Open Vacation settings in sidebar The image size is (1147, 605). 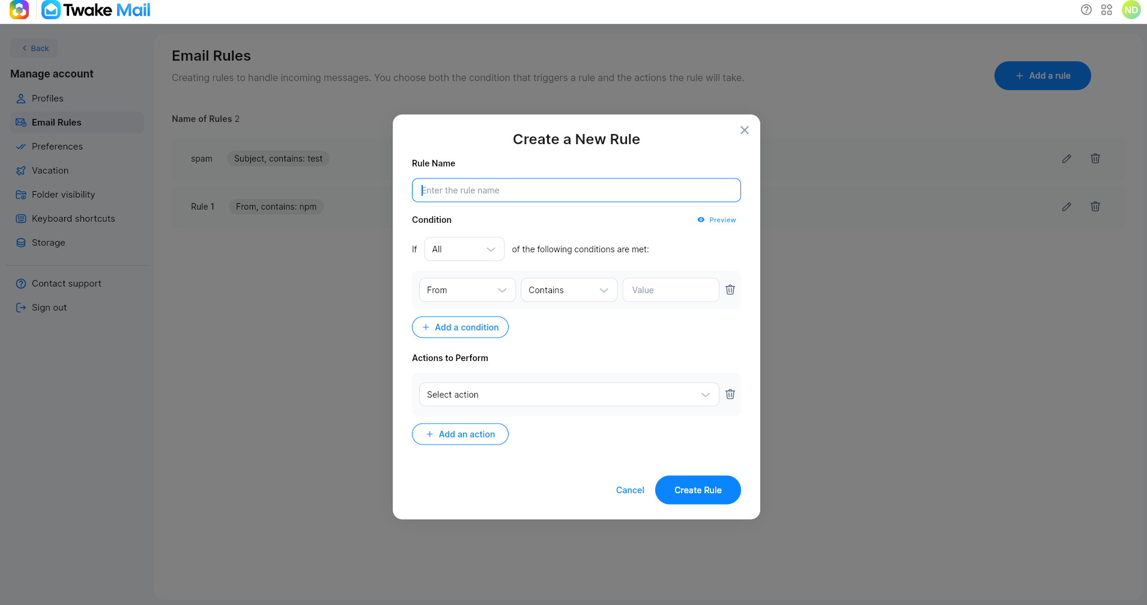pos(50,170)
